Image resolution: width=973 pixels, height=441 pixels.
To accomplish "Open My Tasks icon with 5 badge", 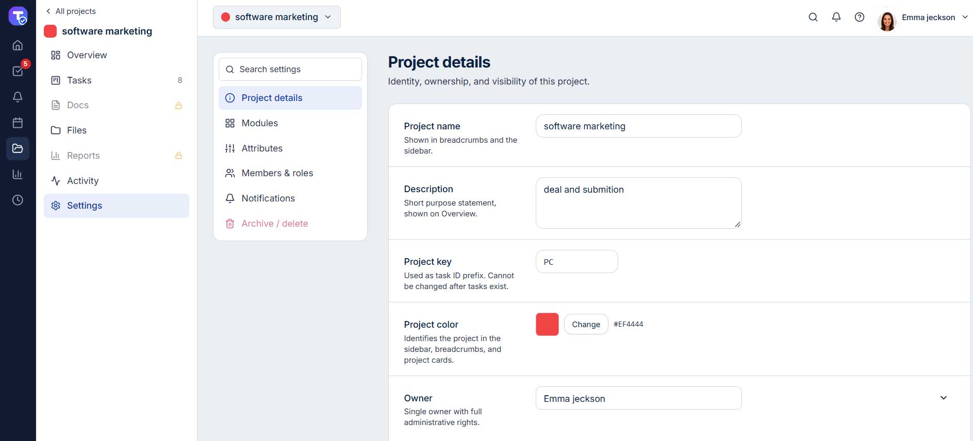I will tap(18, 71).
